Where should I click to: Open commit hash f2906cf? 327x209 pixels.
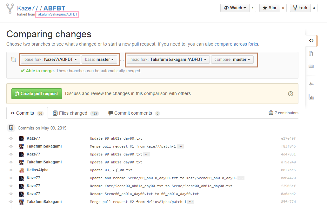tap(288, 186)
